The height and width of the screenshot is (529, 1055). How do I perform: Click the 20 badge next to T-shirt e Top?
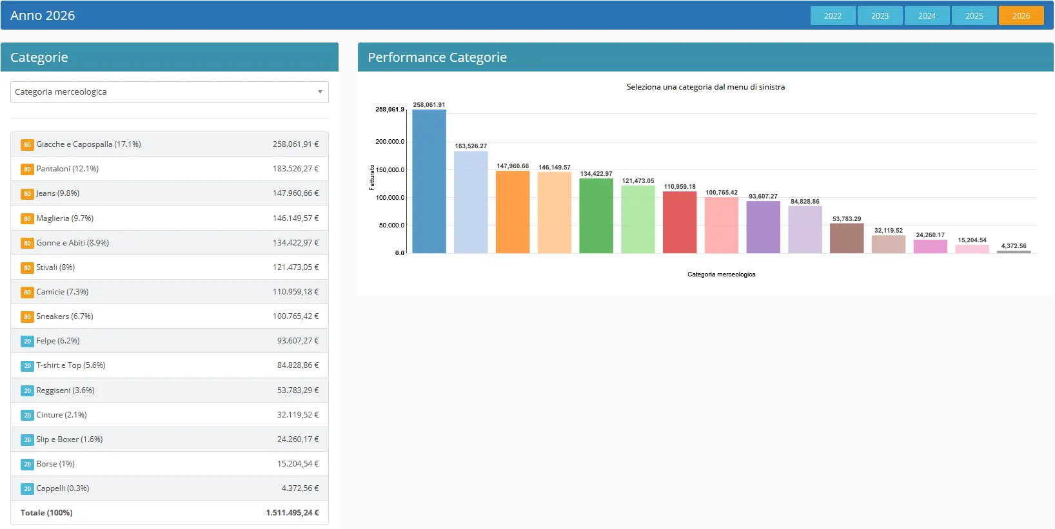pos(27,366)
